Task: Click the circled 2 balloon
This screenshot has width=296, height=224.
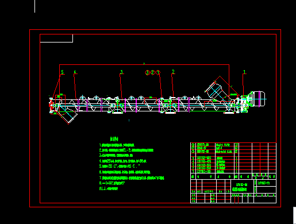Action: point(152,72)
